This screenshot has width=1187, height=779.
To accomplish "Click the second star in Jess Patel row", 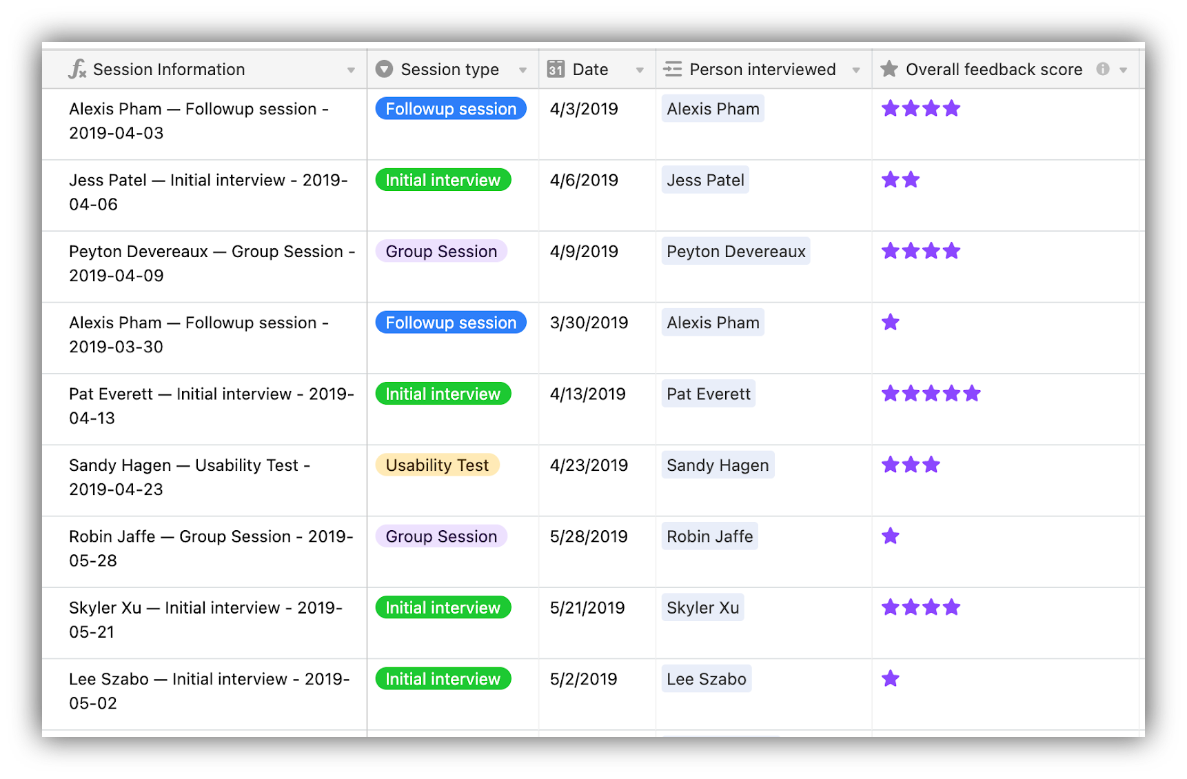I will (x=911, y=180).
